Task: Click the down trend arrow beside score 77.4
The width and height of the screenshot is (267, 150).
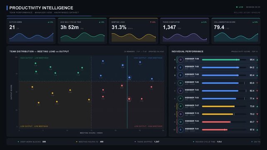Action: (257, 99)
